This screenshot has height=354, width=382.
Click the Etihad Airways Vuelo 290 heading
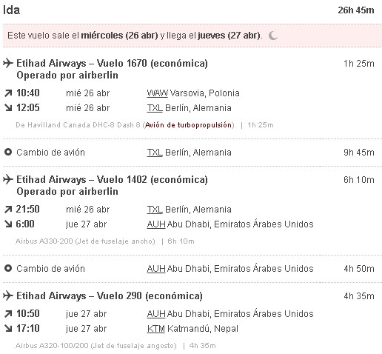tap(110, 295)
